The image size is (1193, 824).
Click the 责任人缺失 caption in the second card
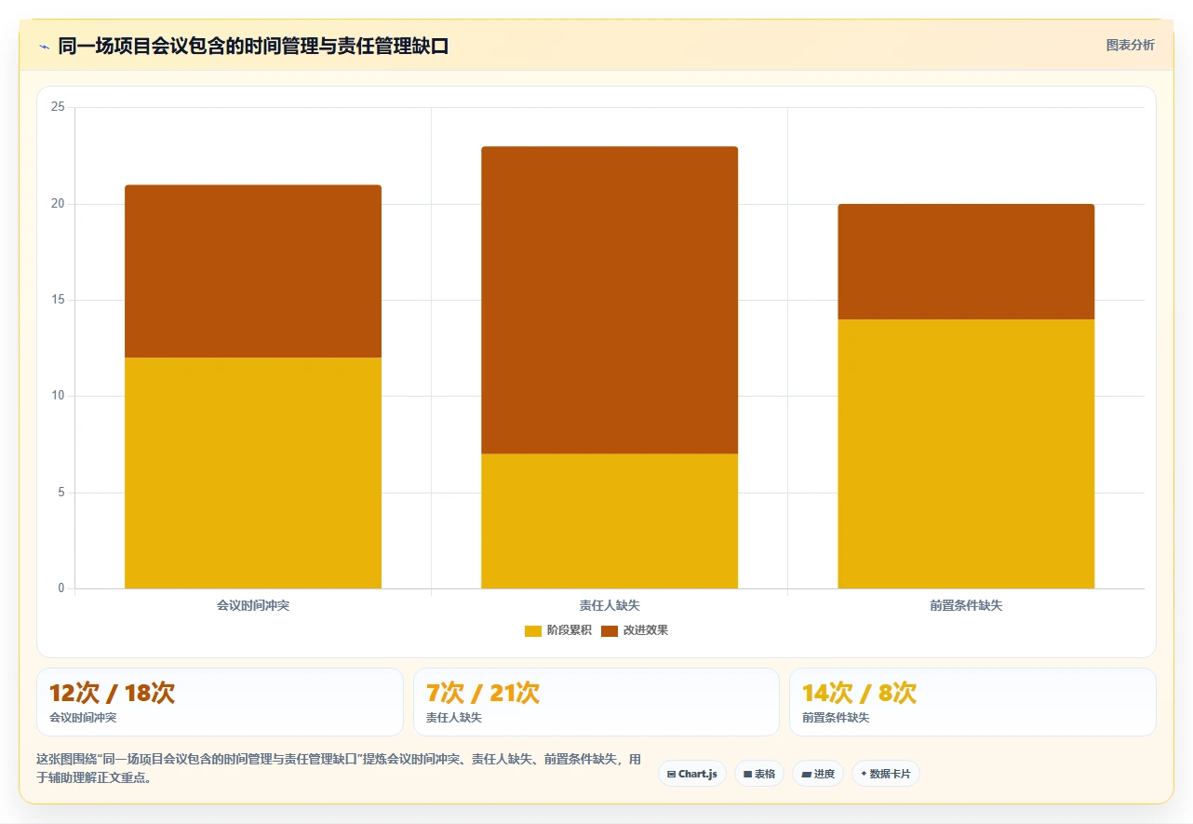click(x=454, y=718)
